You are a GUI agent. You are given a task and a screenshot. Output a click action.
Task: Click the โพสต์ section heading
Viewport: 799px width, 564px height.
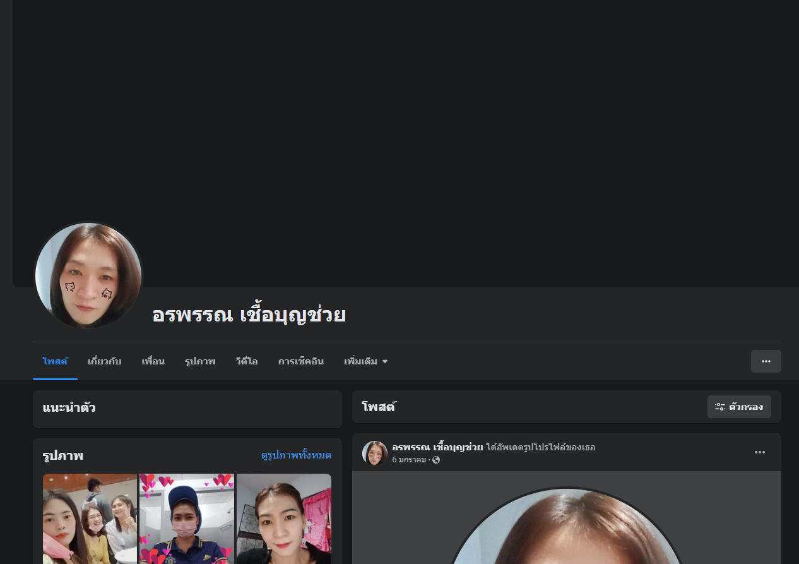tap(379, 407)
